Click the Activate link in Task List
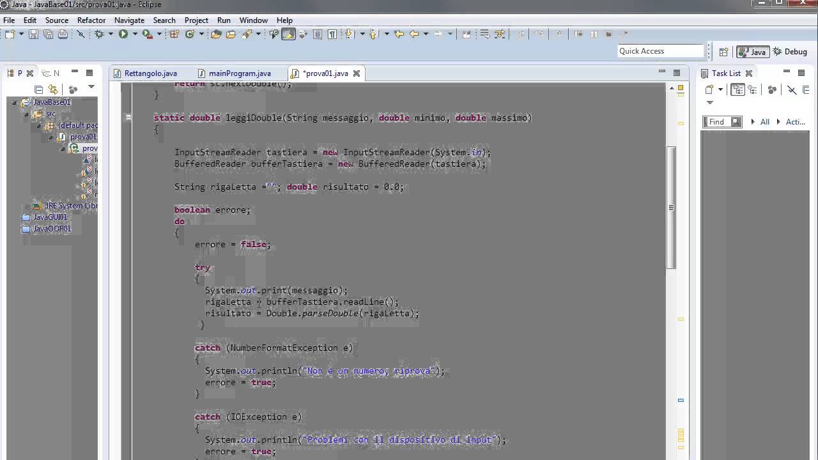 (x=796, y=121)
